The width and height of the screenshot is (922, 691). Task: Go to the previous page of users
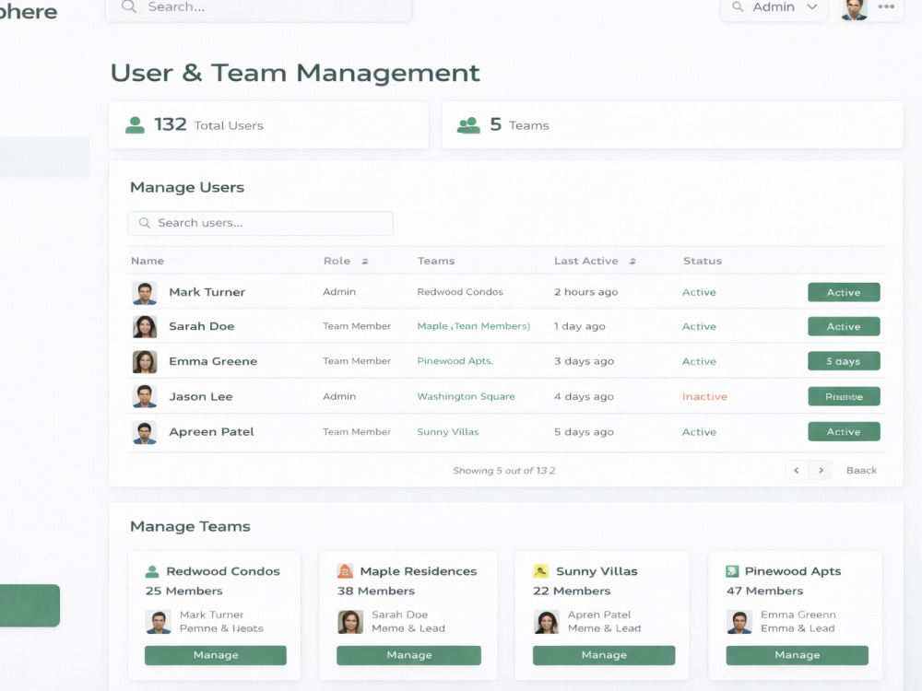[797, 470]
